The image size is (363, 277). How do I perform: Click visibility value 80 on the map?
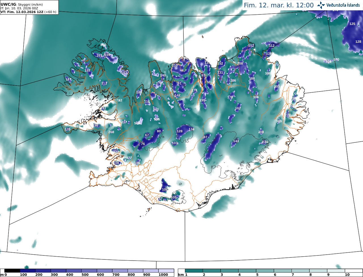click(159, 131)
